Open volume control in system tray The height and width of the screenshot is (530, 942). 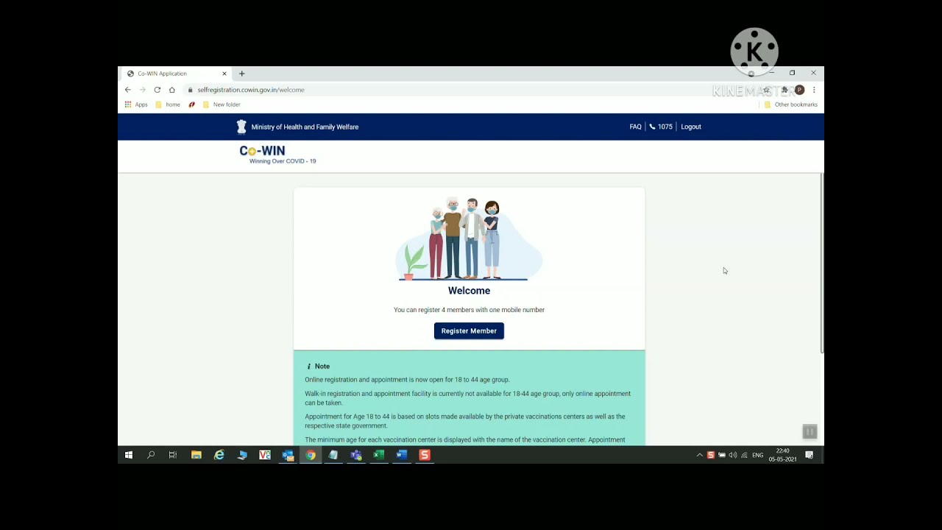tap(733, 456)
